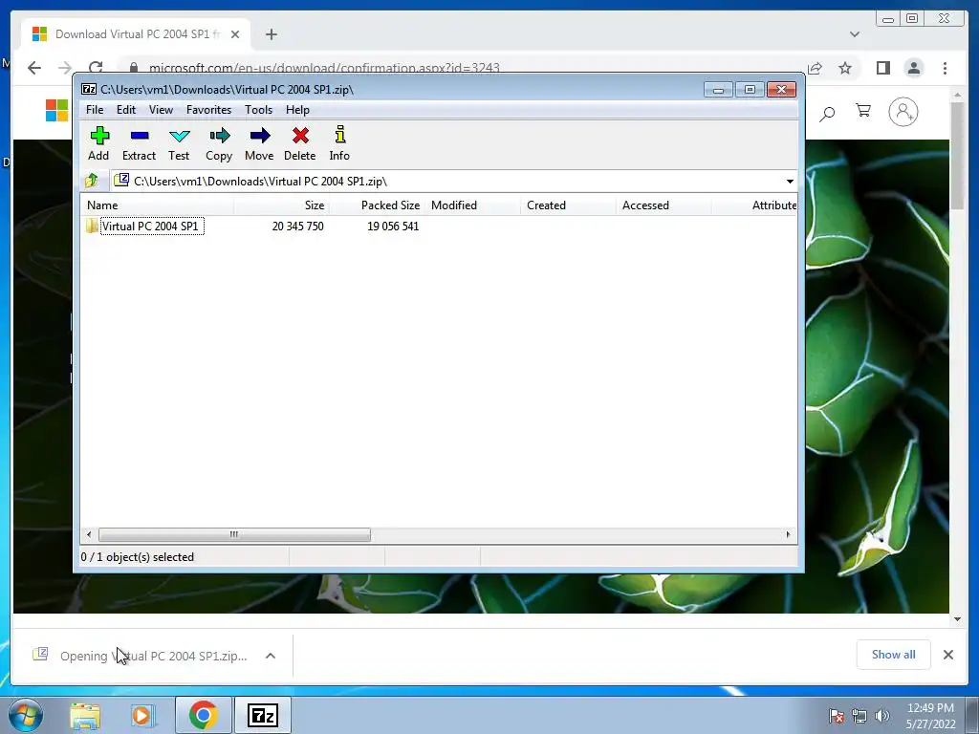Click the Microsoft account sign-in icon
979x734 pixels.
903,113
